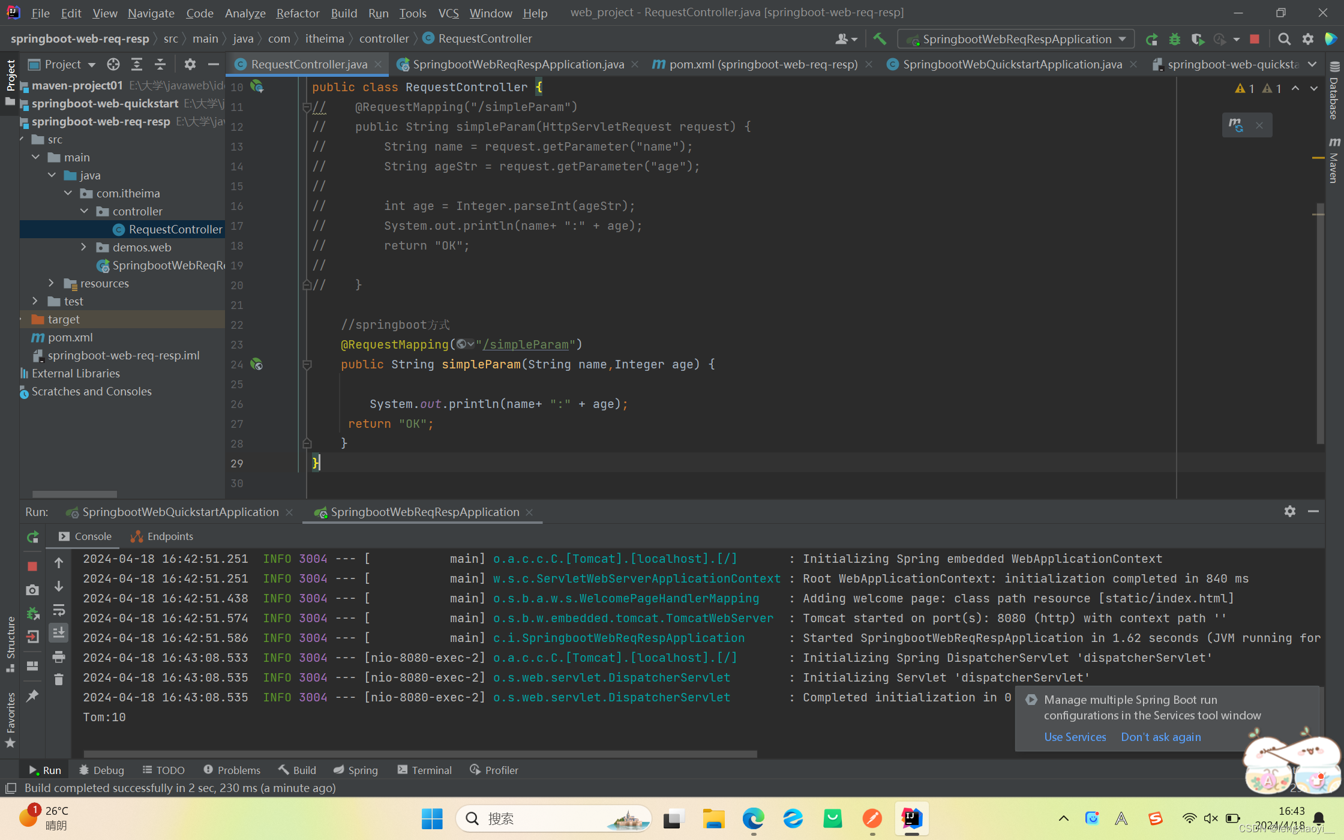Show hidden editor tabs dropdown
The height and width of the screenshot is (840, 1344).
pyautogui.click(x=1313, y=64)
